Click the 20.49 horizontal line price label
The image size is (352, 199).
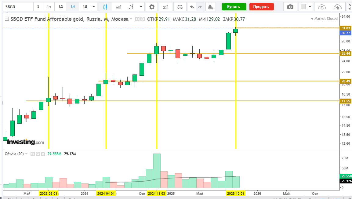tap(345, 81)
